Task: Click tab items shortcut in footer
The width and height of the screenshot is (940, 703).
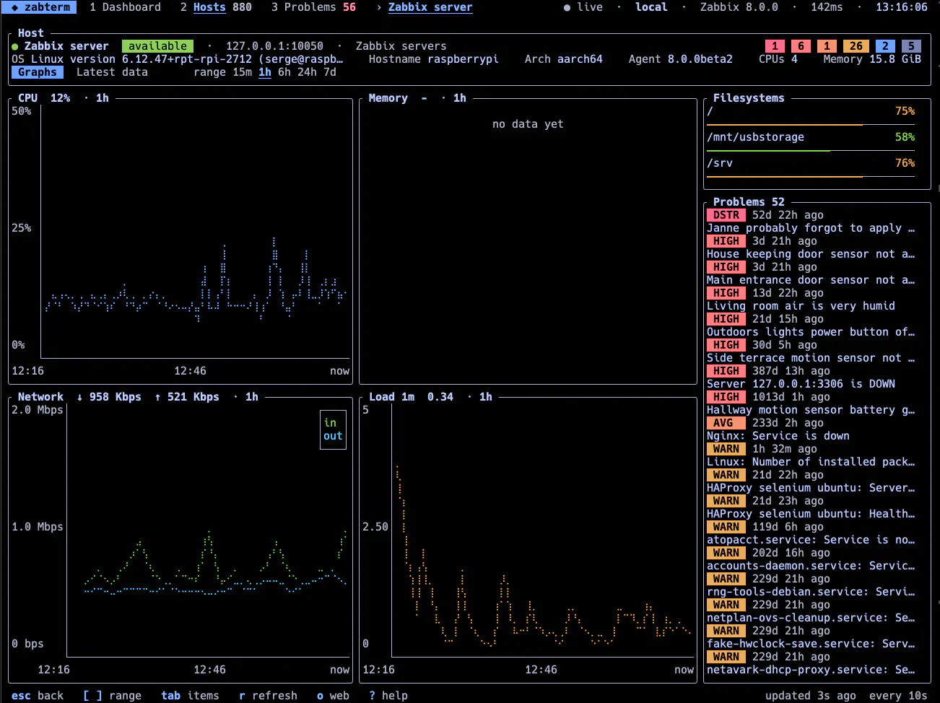Action: (x=190, y=696)
